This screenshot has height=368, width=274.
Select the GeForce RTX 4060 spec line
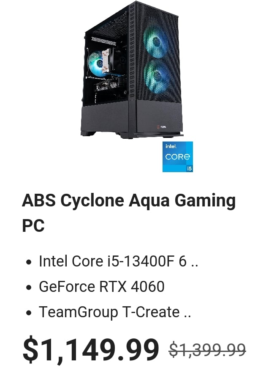102,286
